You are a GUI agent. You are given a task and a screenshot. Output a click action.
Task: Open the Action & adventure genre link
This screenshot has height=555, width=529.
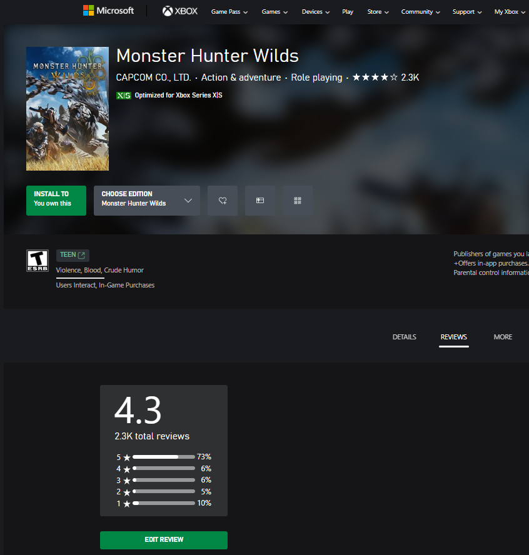pyautogui.click(x=241, y=77)
